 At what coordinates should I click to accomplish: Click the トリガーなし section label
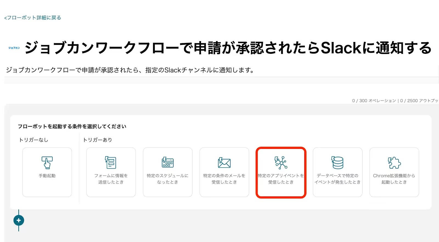tap(33, 140)
